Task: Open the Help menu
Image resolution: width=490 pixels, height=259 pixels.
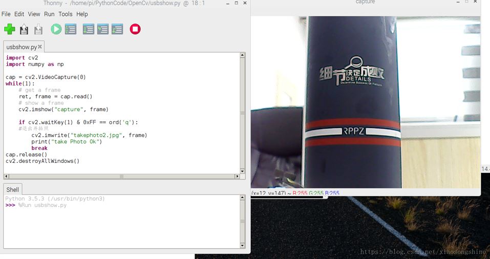Action: tap(82, 14)
